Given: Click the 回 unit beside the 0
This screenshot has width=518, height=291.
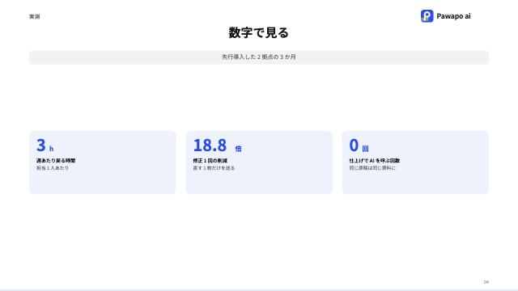Looking at the screenshot, I should [365, 149].
